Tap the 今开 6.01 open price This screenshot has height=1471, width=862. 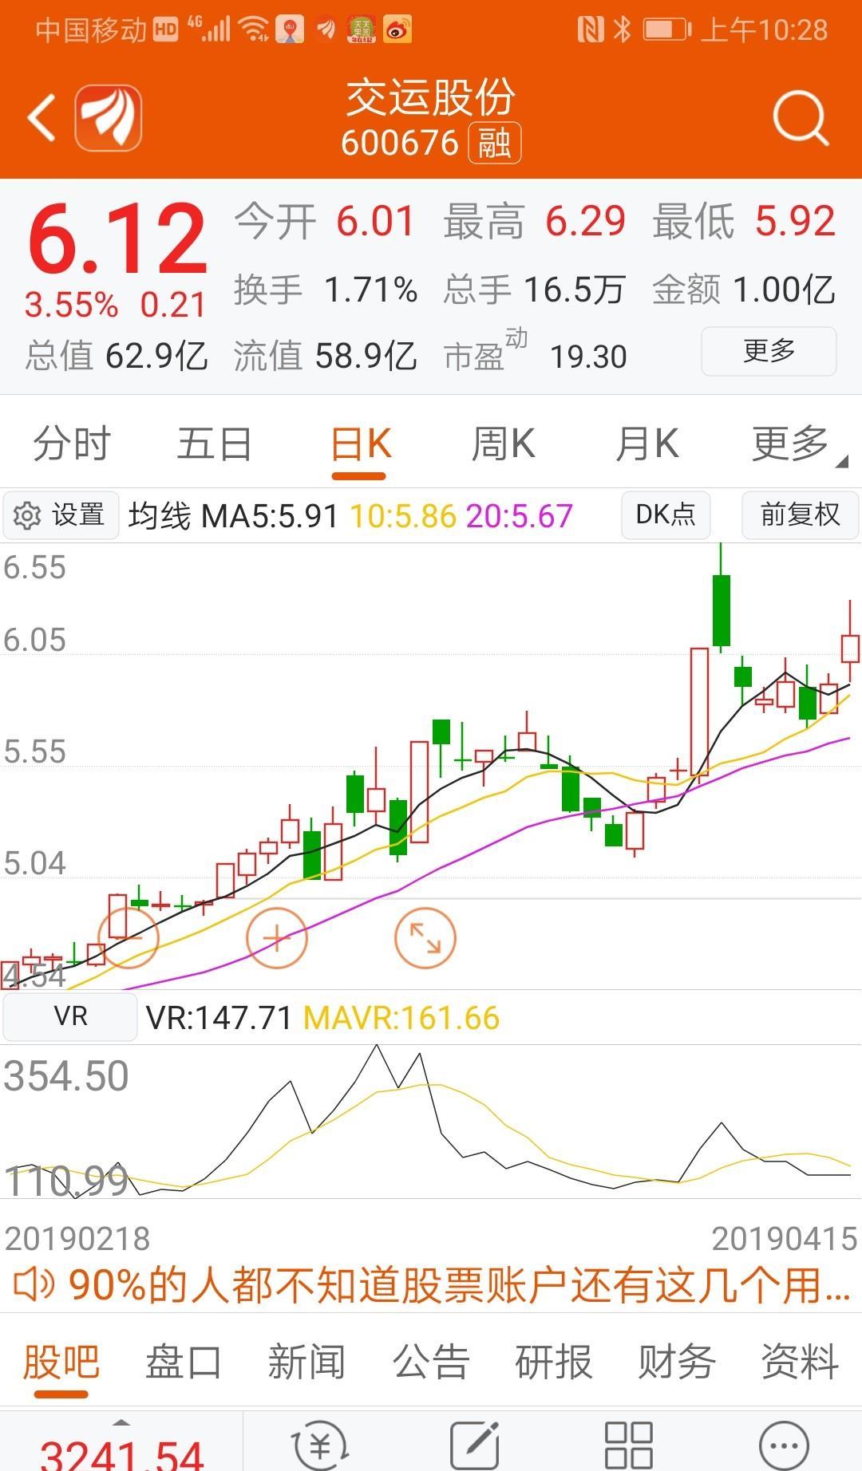[x=325, y=221]
